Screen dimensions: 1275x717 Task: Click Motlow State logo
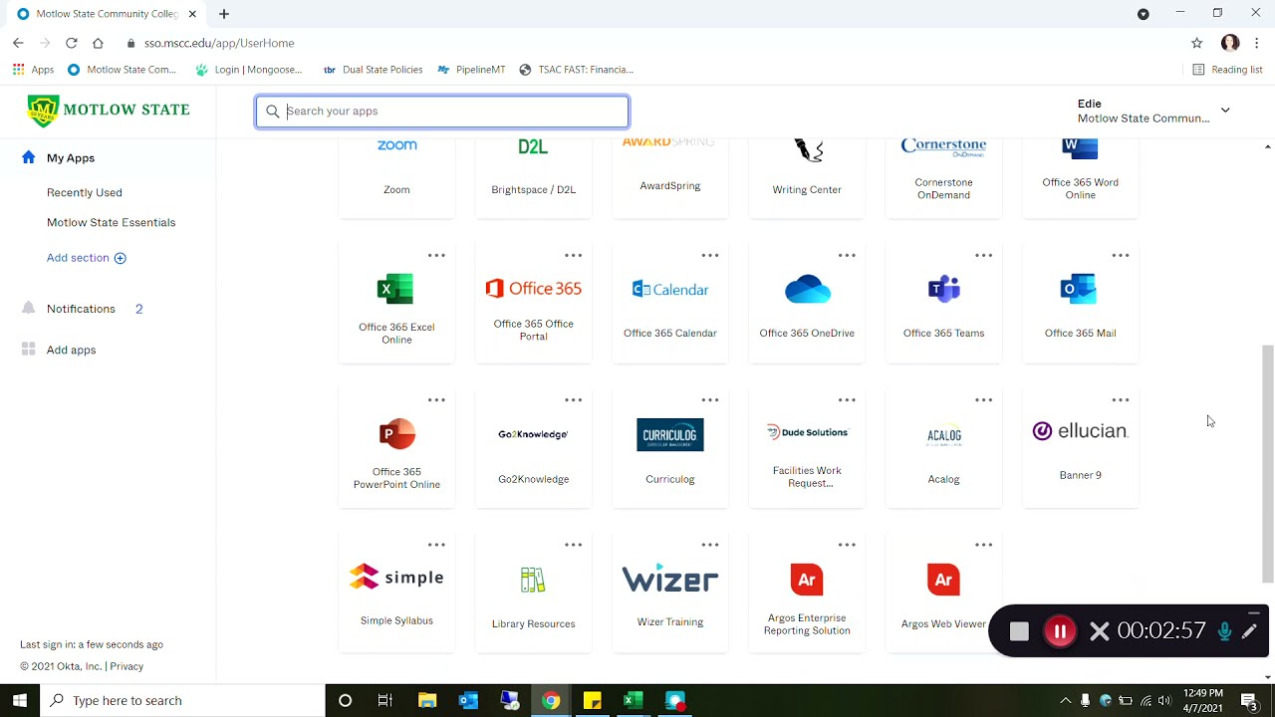tap(109, 111)
